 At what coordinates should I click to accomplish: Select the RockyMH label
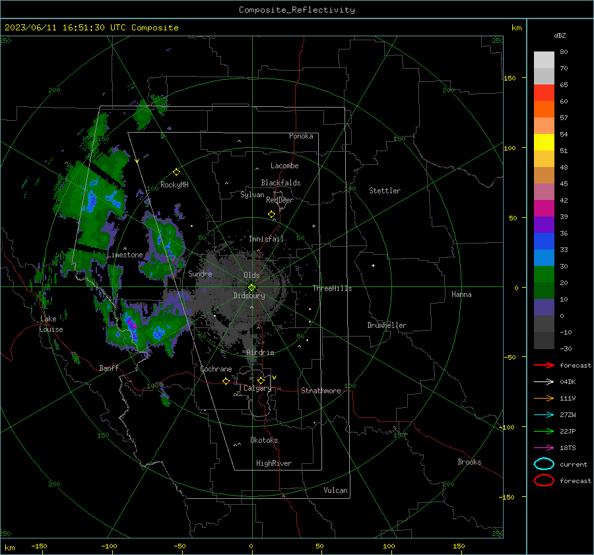[174, 185]
